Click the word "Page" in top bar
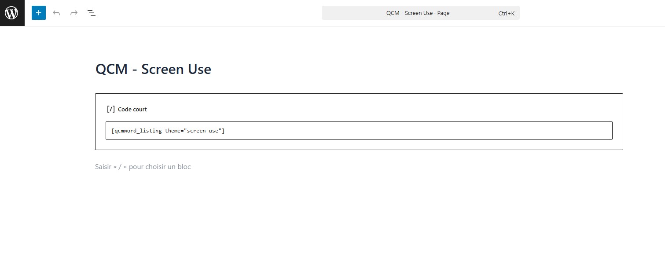 [443, 13]
